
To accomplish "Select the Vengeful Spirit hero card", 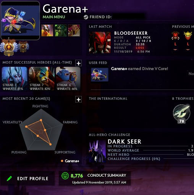I will [15, 79].
